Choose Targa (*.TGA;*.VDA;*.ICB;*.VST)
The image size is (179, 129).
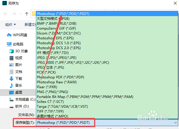click(x=107, y=107)
